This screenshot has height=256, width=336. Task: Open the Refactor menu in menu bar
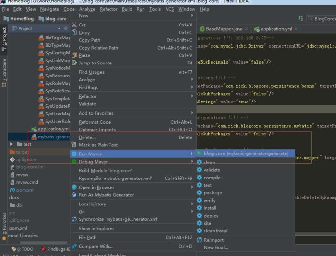108,9
